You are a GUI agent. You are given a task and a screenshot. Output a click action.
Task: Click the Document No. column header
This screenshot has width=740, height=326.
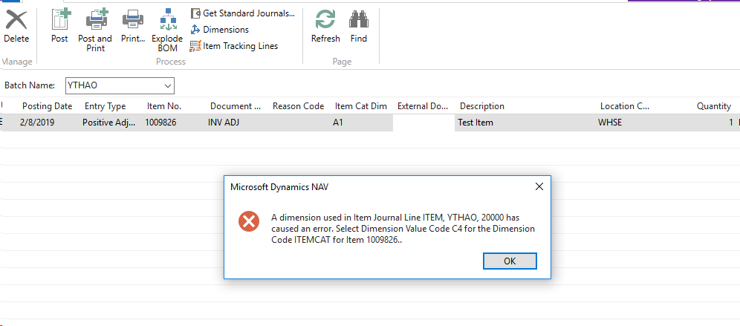(236, 106)
